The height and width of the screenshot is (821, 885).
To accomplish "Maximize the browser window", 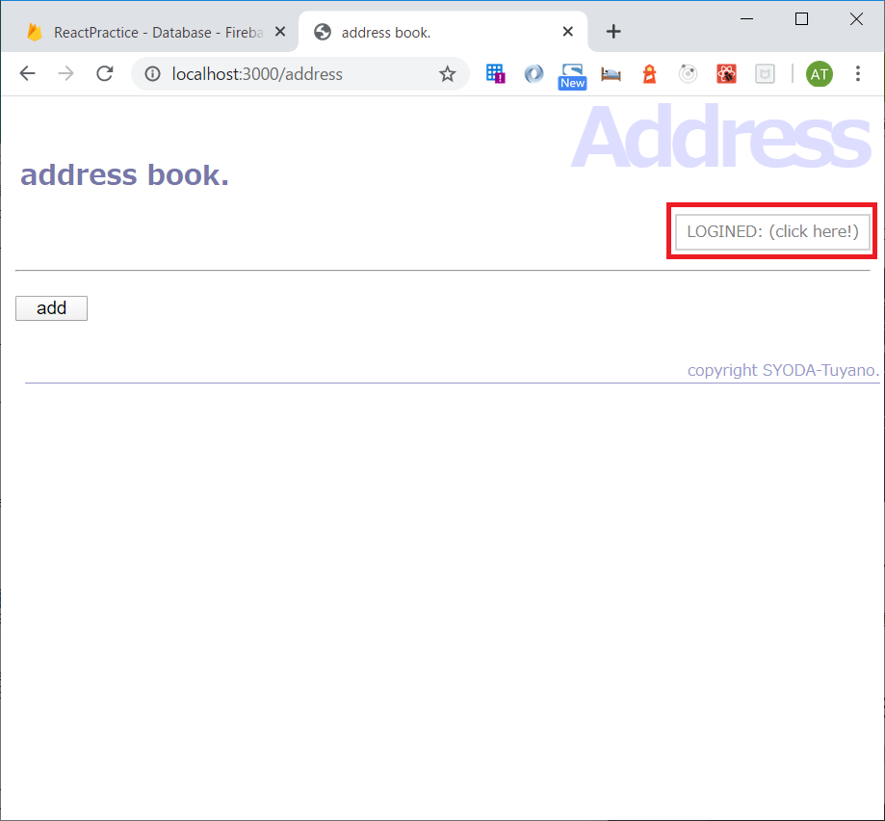I will tap(801, 19).
